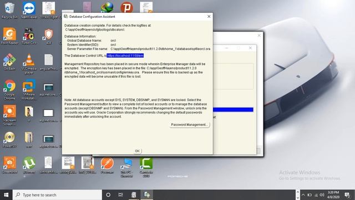
Task: Open the Windows Start menu
Action: [6, 195]
